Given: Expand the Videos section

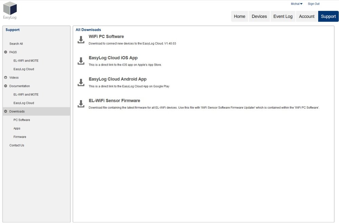Looking at the screenshot, I should tap(5, 77).
